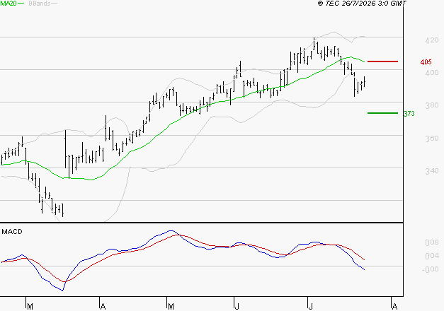Screen dimensions: 444x311
Task: Click the green 373 support line
Action: click(x=382, y=113)
